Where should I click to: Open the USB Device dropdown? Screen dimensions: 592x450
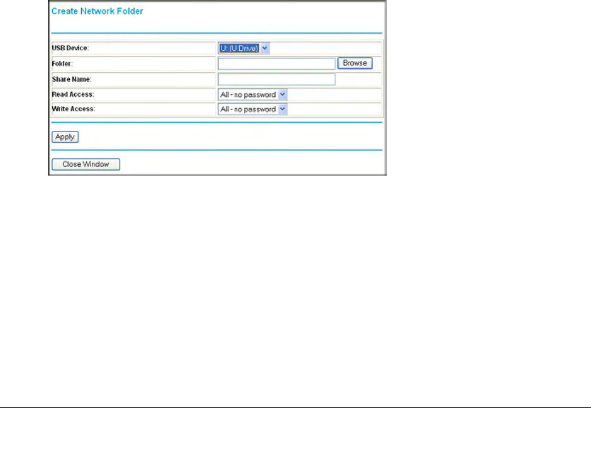[x=244, y=48]
